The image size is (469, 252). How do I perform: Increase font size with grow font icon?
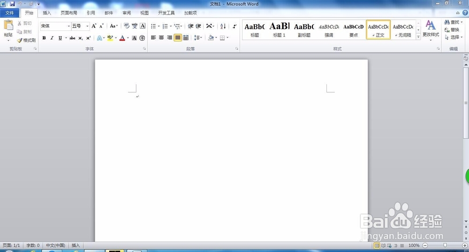[x=94, y=26]
